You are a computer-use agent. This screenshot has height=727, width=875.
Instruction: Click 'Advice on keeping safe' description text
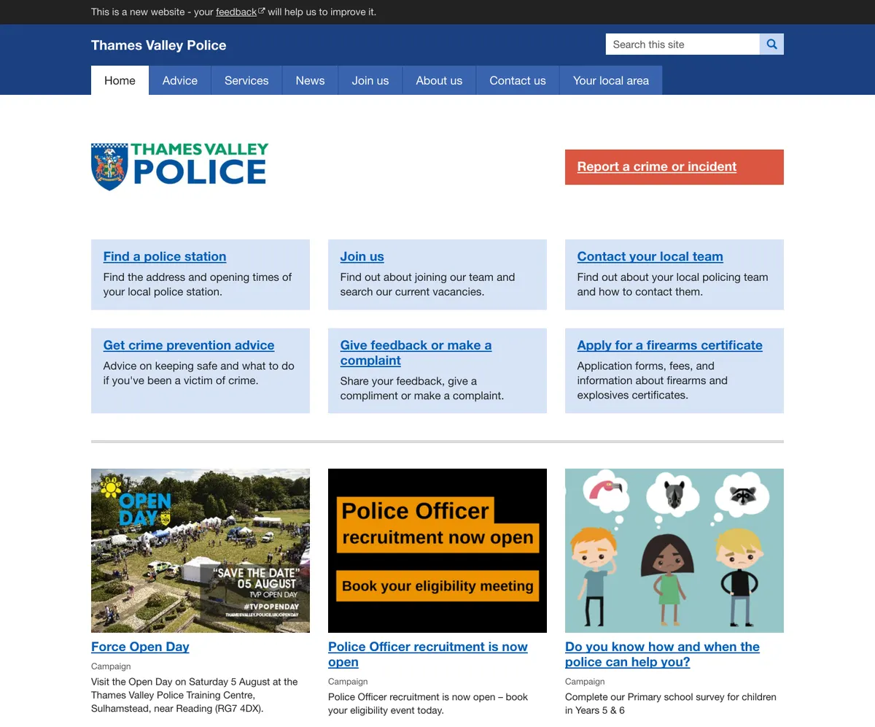click(x=199, y=373)
